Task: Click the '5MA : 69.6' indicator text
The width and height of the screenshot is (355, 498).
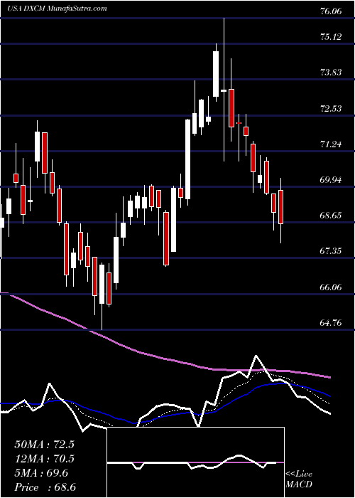Action: [41, 473]
